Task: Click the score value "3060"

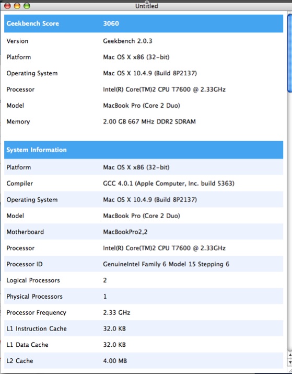Action: pyautogui.click(x=111, y=24)
